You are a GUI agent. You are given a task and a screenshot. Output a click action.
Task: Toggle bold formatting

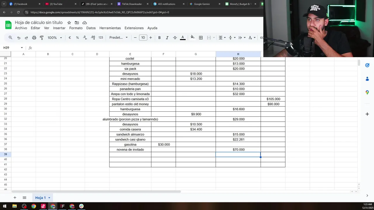click(x=160, y=38)
